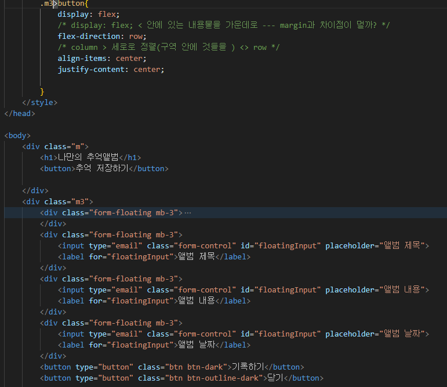Click the placeholder value '앨범 날짜' in input tag
The image size is (447, 387).
pyautogui.click(x=402, y=334)
